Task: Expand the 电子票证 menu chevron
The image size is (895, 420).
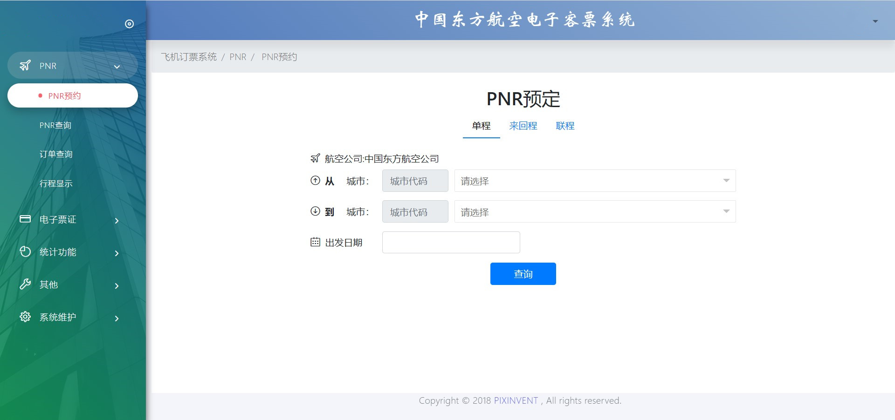Action: (x=117, y=220)
